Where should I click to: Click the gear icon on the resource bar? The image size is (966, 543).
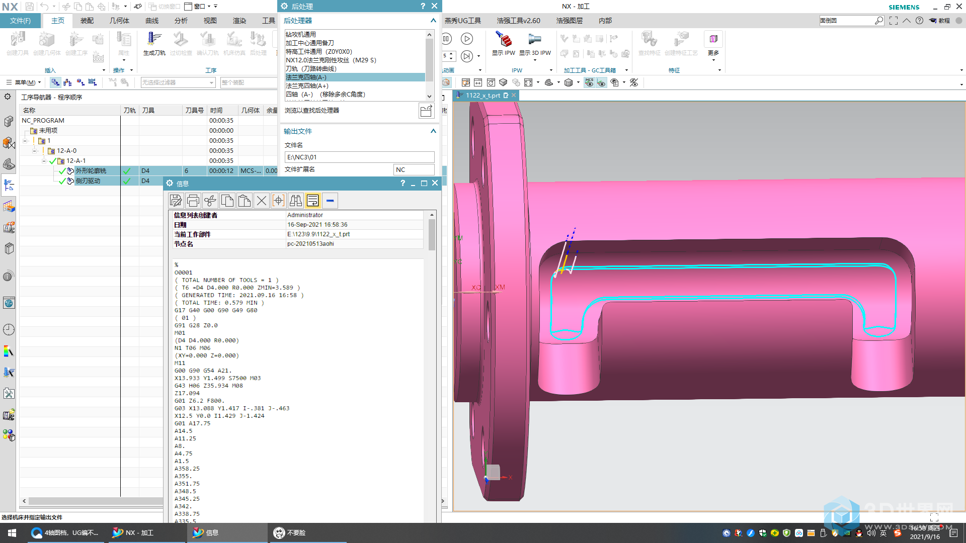click(x=8, y=97)
